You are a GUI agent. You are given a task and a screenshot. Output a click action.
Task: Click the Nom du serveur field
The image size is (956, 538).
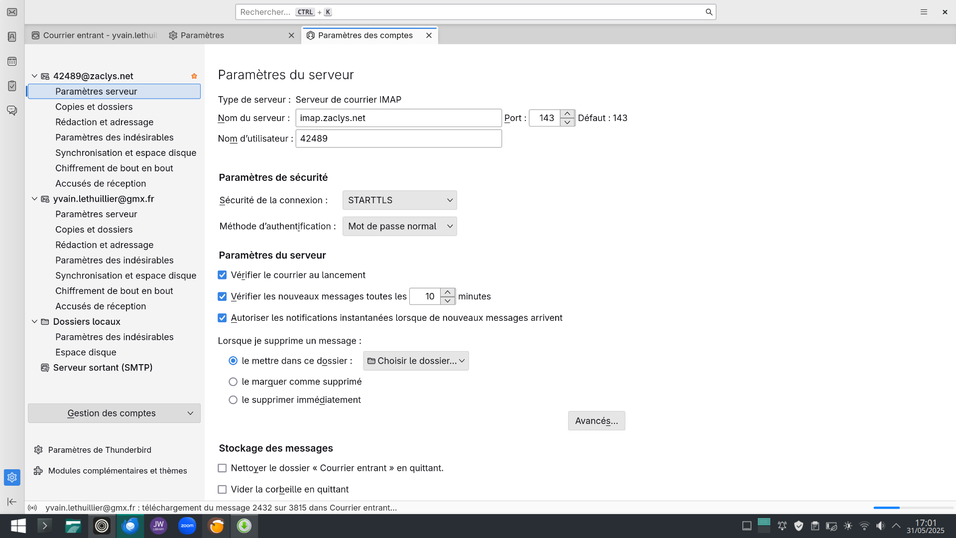[x=398, y=118]
